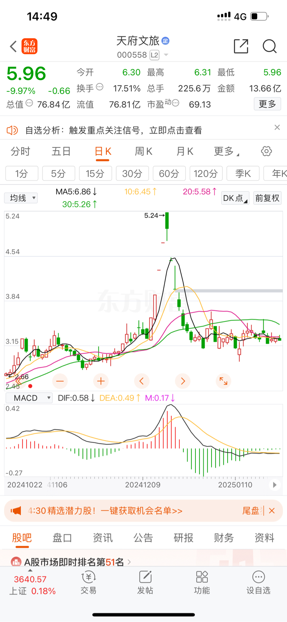Viewport: 287px width, 622px height.
Task: Tap the L2 level badge
Action: 154,55
